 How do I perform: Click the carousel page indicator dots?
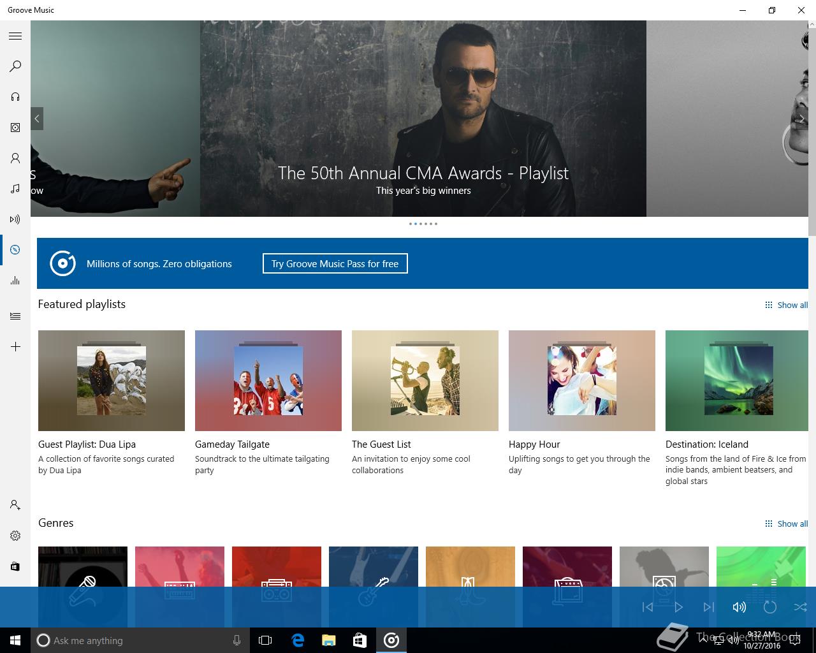click(423, 224)
